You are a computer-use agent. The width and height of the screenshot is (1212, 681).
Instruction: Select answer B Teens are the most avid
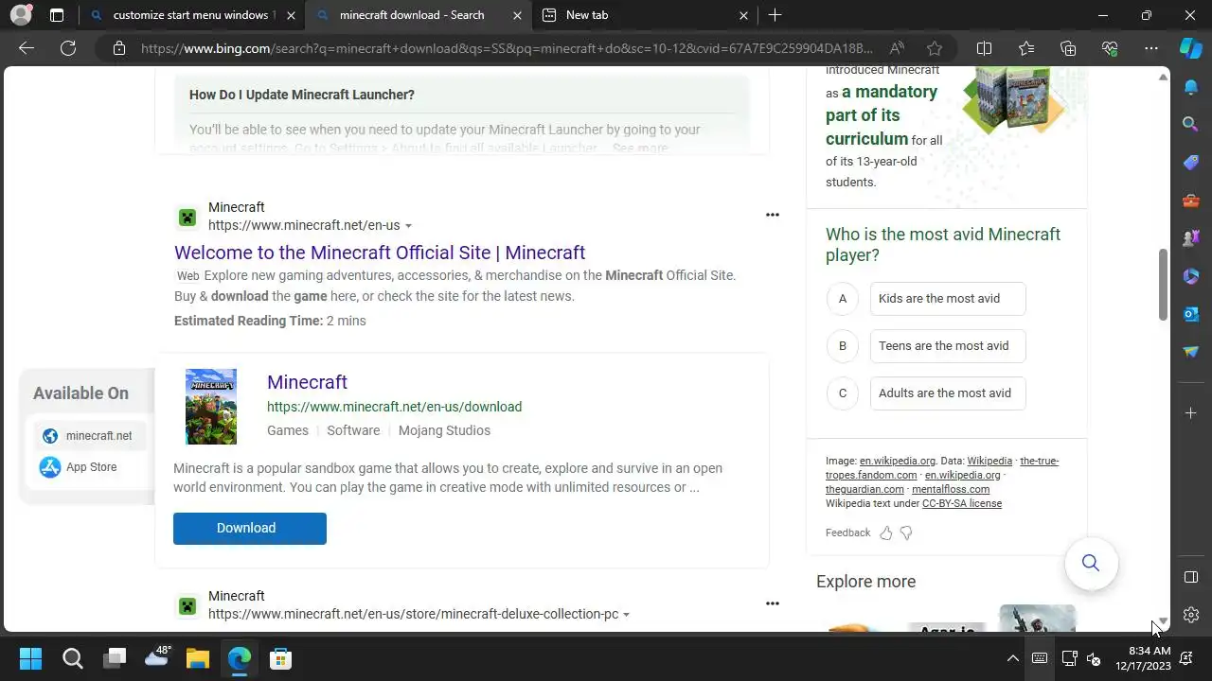point(948,346)
